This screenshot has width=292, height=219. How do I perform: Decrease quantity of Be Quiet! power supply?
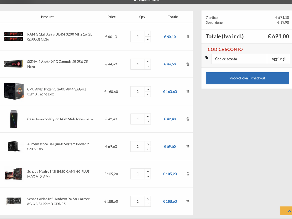coord(148,149)
